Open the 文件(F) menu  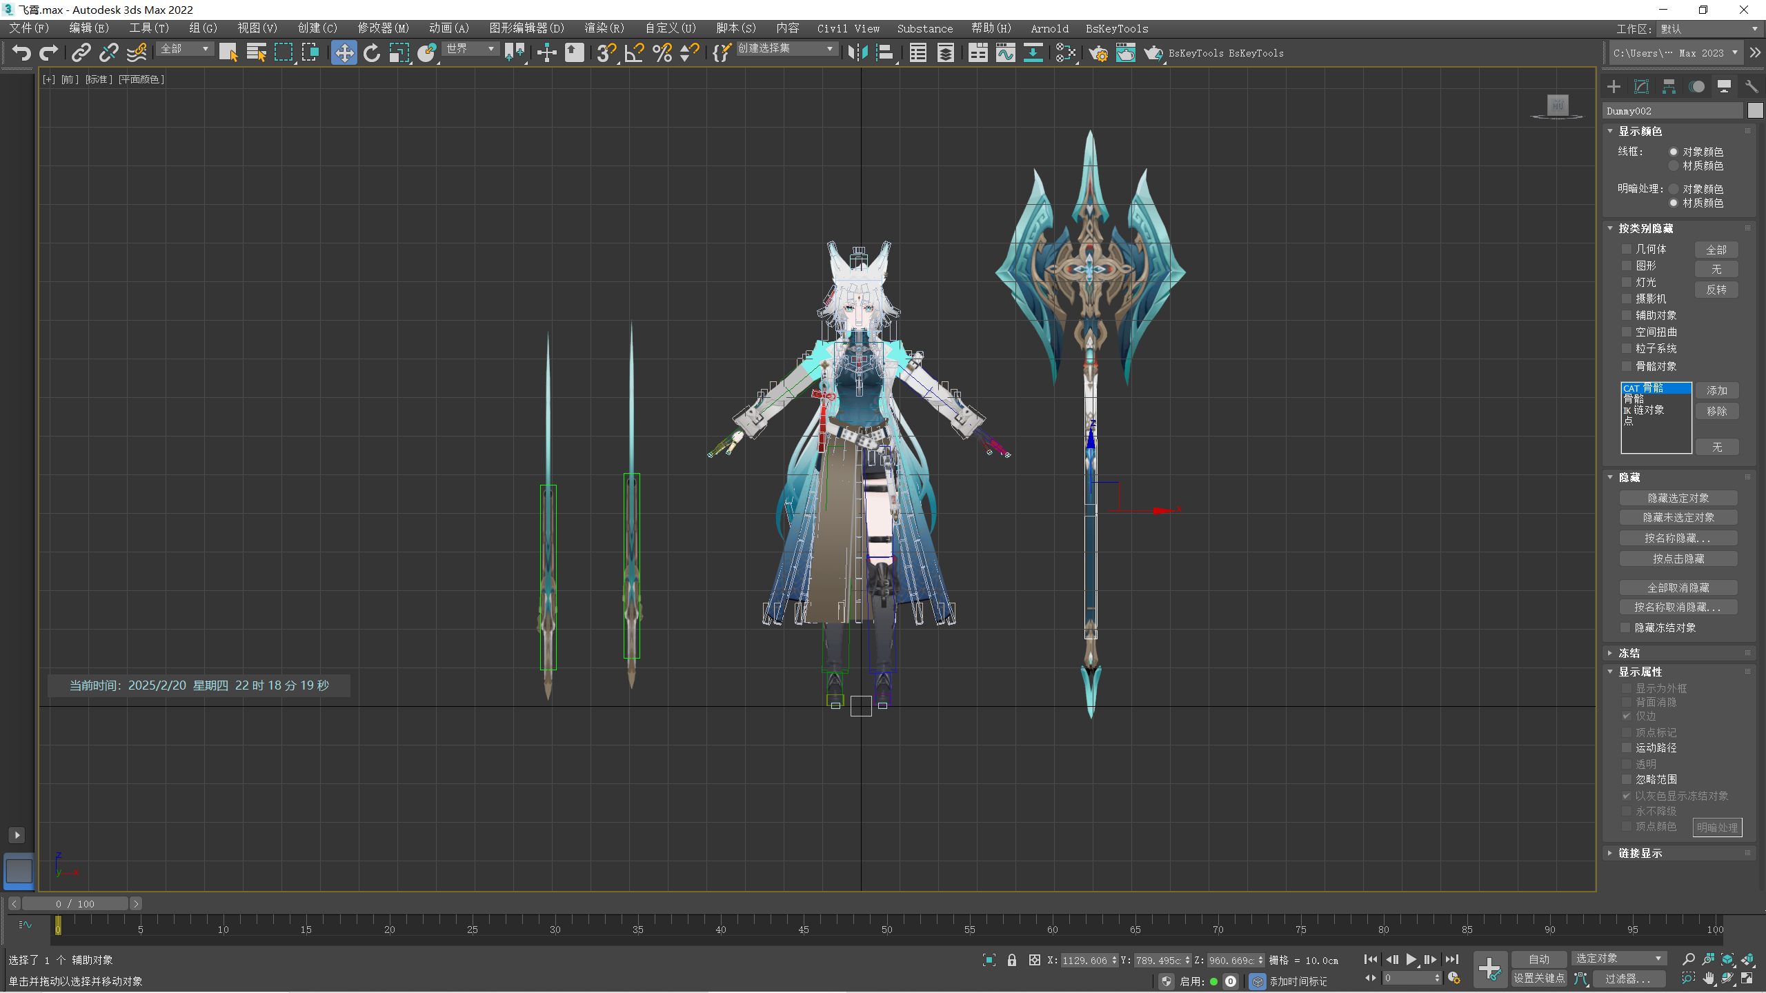[29, 28]
